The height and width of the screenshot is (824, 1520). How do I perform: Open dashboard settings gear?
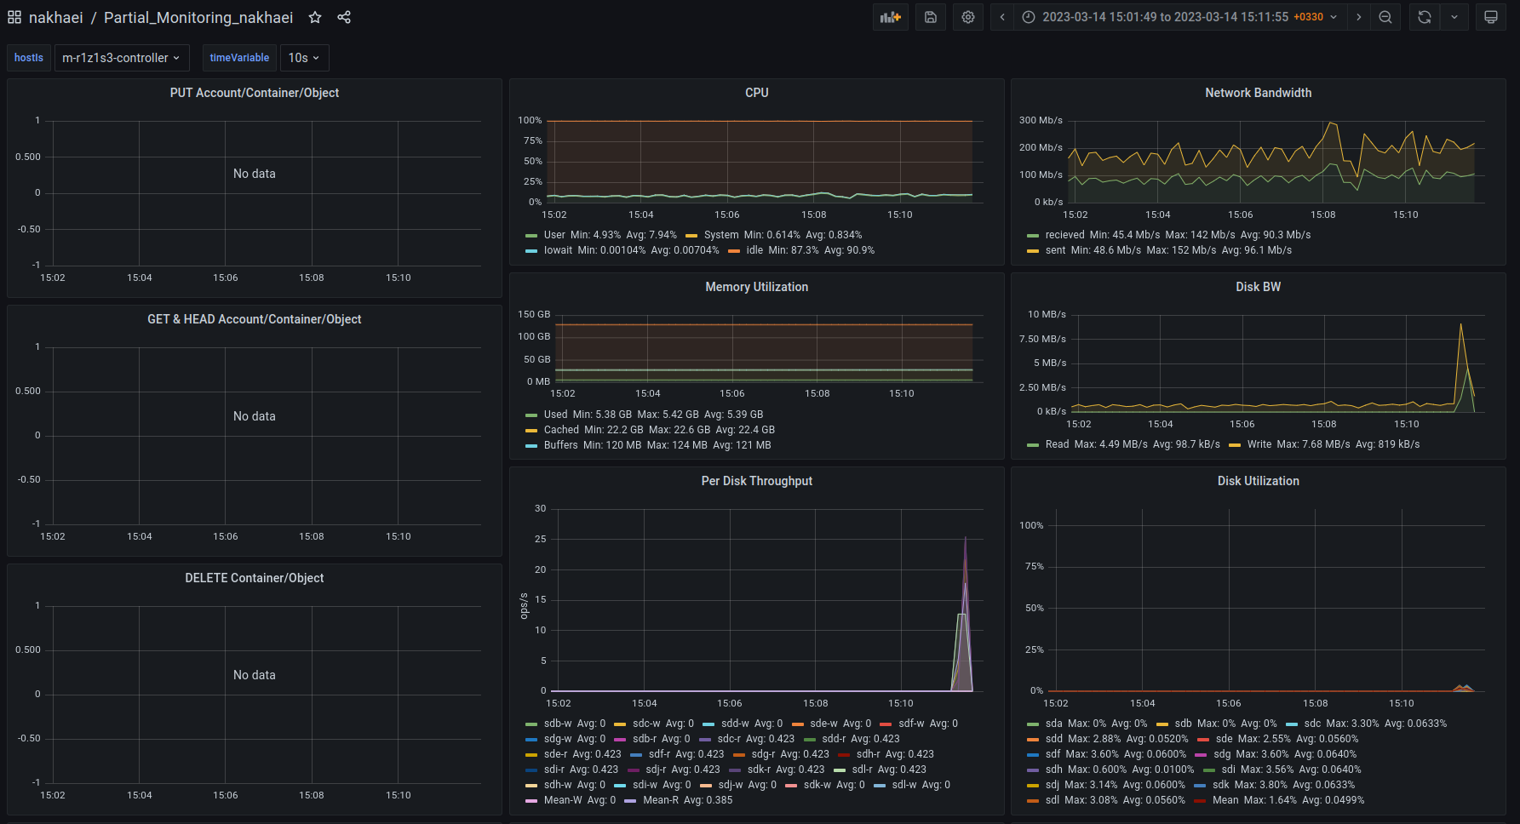click(968, 17)
